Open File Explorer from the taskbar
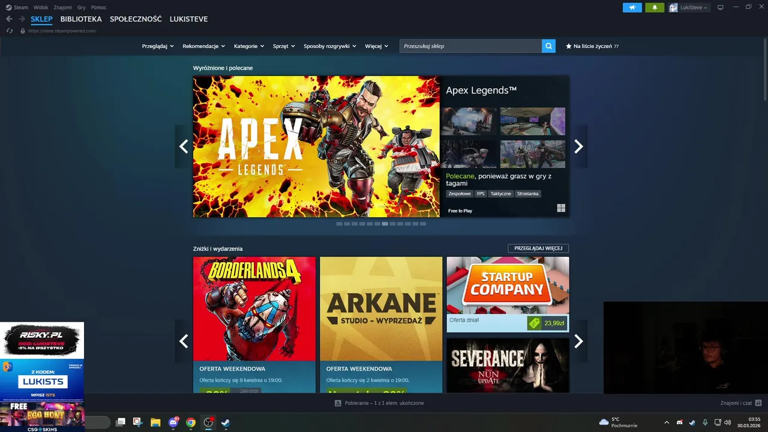Image resolution: width=768 pixels, height=432 pixels. (x=155, y=422)
